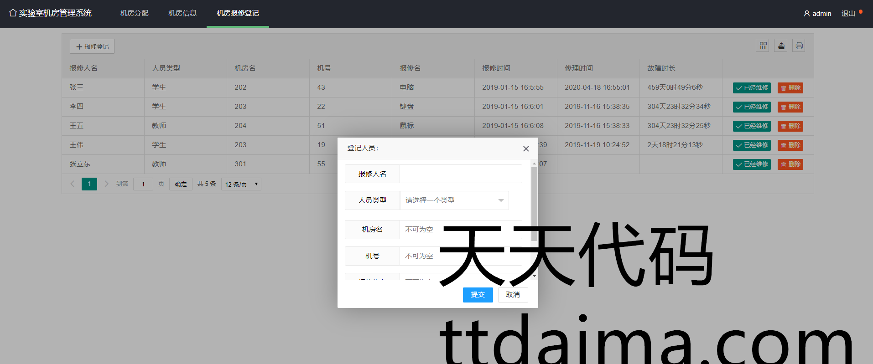873x364 pixels.
Task: Click the blue 提交 button
Action: coord(478,295)
